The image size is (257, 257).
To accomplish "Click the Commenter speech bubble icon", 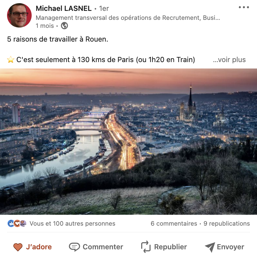I will click(x=74, y=247).
